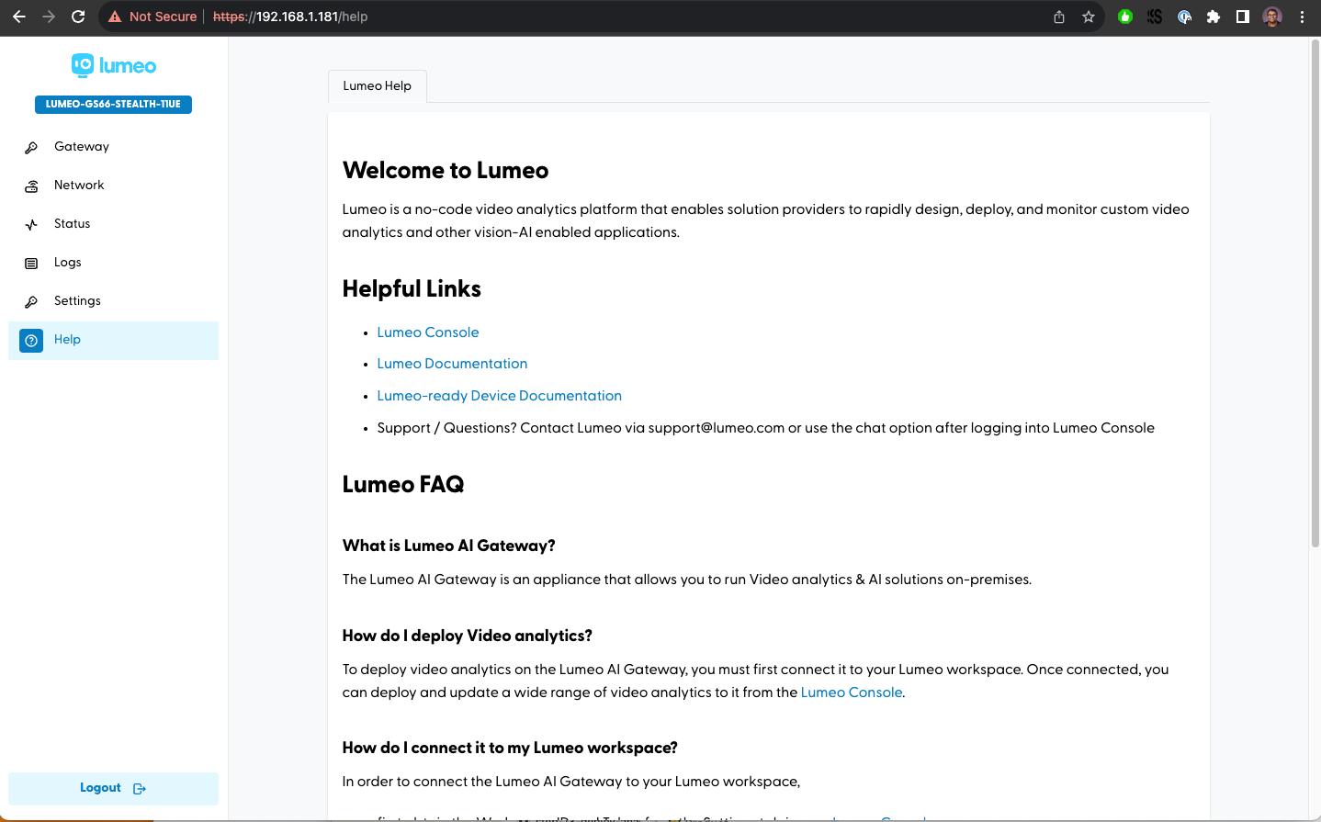
Task: Click the logout arrow icon
Action: point(140,788)
